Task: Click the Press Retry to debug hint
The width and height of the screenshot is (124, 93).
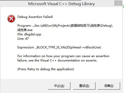Action: point(46,69)
